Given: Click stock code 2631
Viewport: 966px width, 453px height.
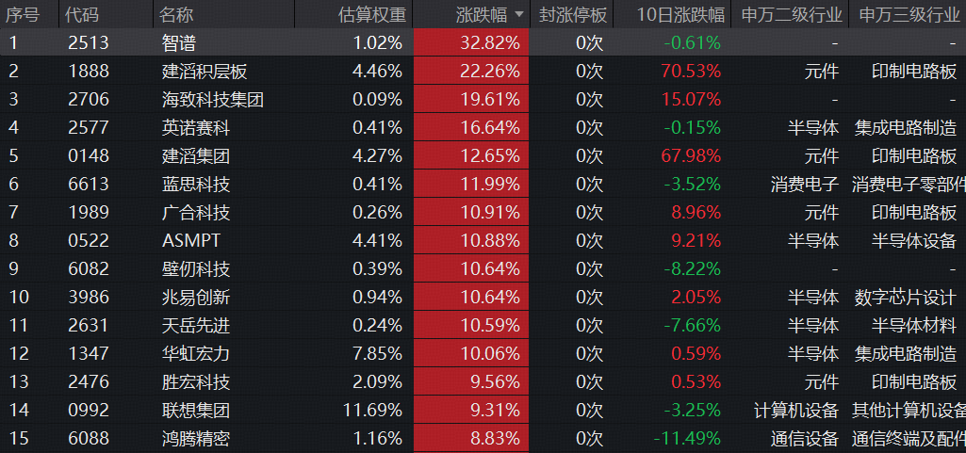Looking at the screenshot, I should 89,325.
